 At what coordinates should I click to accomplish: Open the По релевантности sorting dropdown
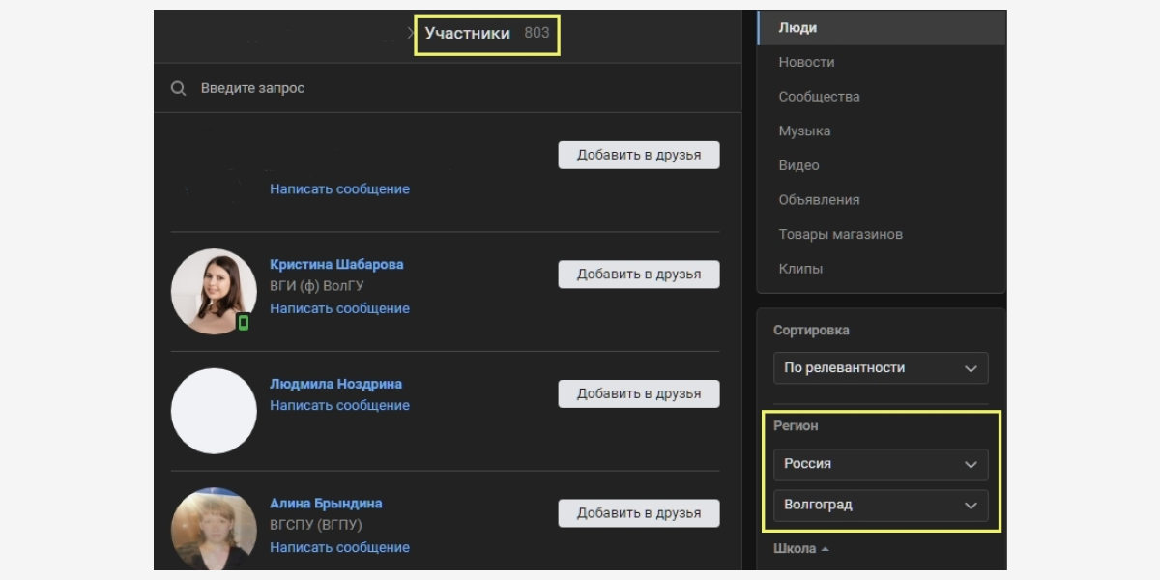pyautogui.click(x=881, y=368)
